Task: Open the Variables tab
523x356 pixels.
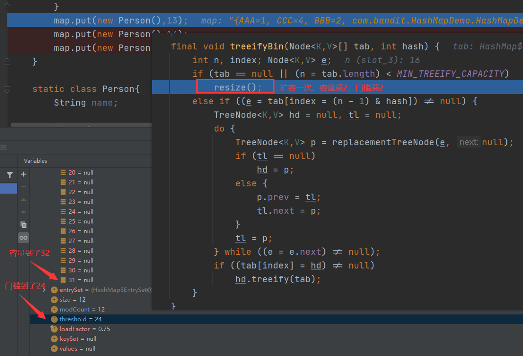Action: pyautogui.click(x=35, y=161)
